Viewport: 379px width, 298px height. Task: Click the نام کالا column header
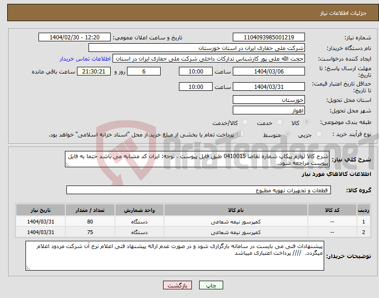click(x=236, y=210)
